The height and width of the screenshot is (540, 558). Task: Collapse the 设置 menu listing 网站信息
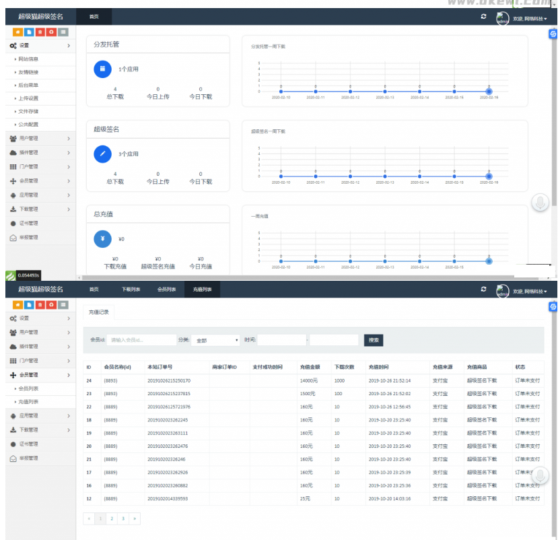point(40,46)
